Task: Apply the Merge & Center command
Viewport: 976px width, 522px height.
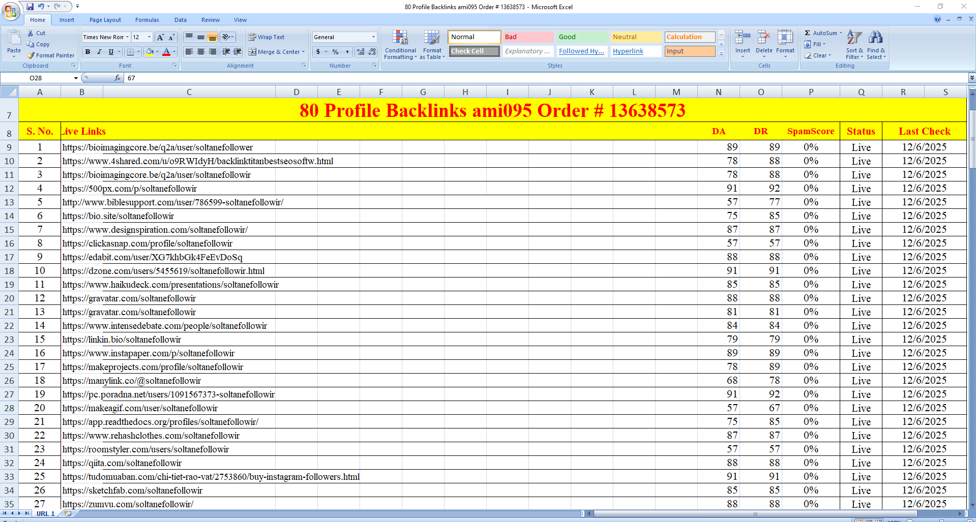Action: point(277,51)
